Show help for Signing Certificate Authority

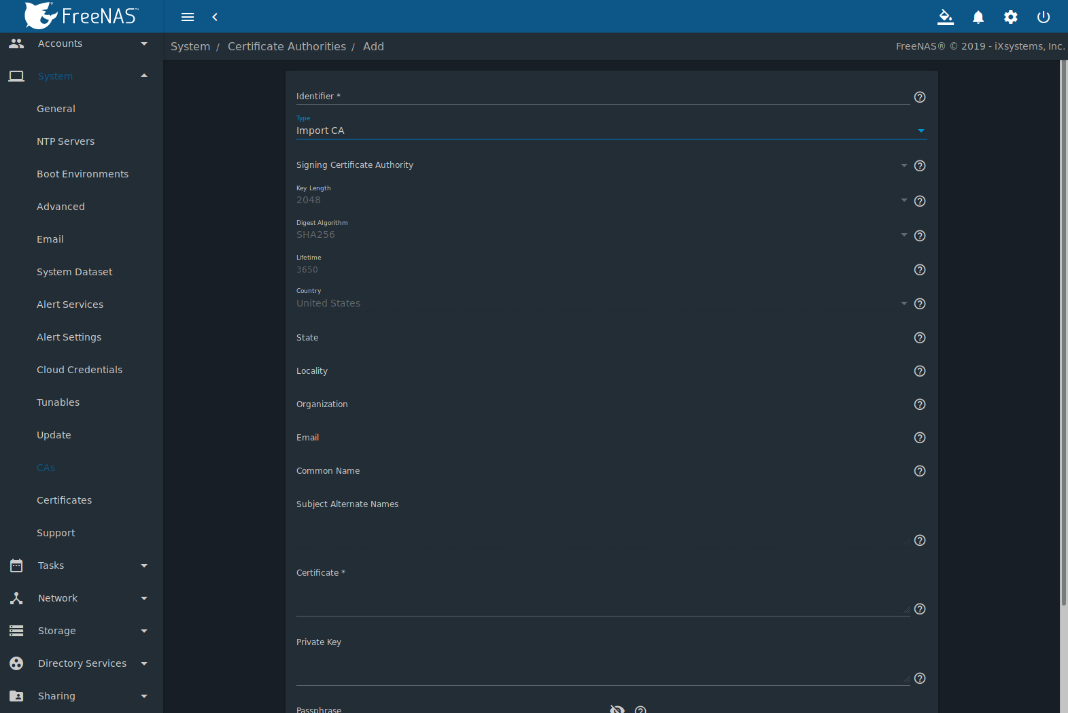click(x=920, y=166)
